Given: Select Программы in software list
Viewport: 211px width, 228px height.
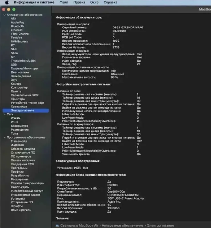Looking at the screenshot, I should pos(19,168).
